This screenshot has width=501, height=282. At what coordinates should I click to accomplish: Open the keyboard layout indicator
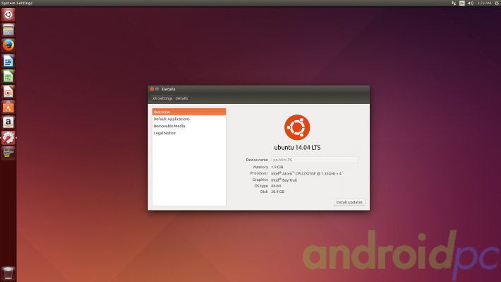[x=462, y=4]
